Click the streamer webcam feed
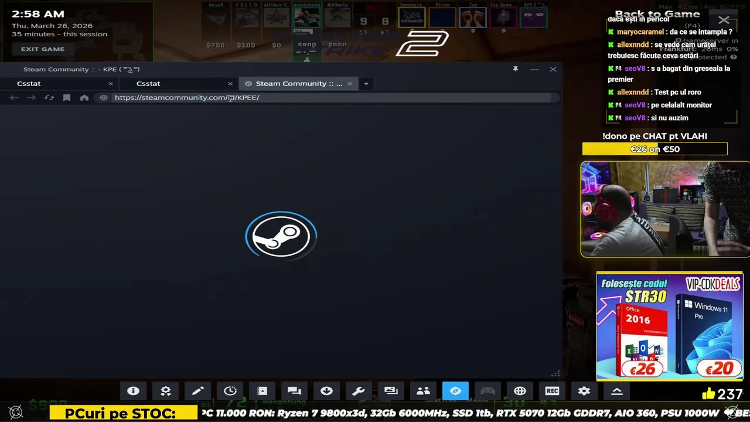This screenshot has width=750, height=422. tap(665, 209)
